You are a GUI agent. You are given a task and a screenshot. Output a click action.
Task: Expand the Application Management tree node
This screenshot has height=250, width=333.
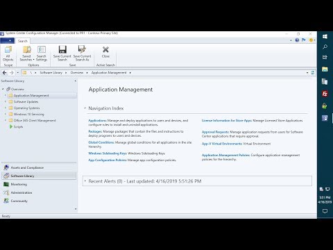(6, 95)
